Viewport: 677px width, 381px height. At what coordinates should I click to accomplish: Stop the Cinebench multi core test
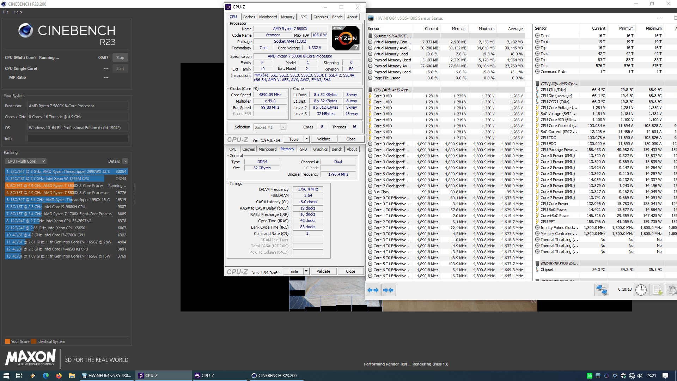tap(120, 58)
